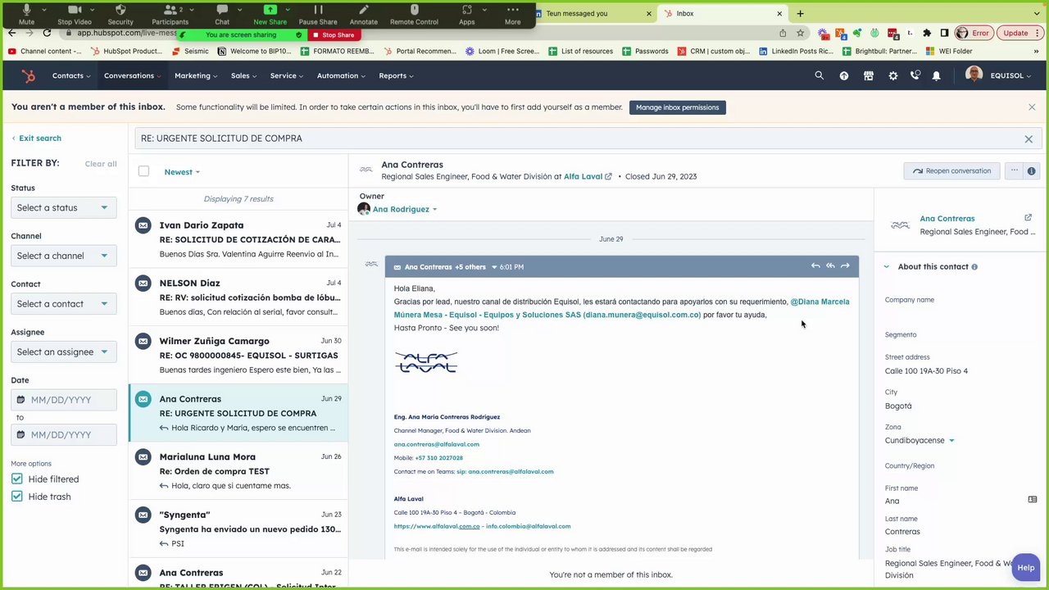
Task: Open Zoom Chat
Action: pyautogui.click(x=222, y=14)
